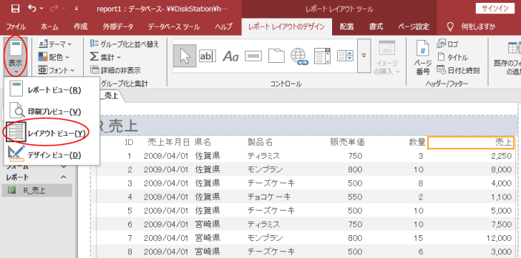The image size is (521, 258).
Task: Open the ヘルプ tab
Action: point(223,27)
